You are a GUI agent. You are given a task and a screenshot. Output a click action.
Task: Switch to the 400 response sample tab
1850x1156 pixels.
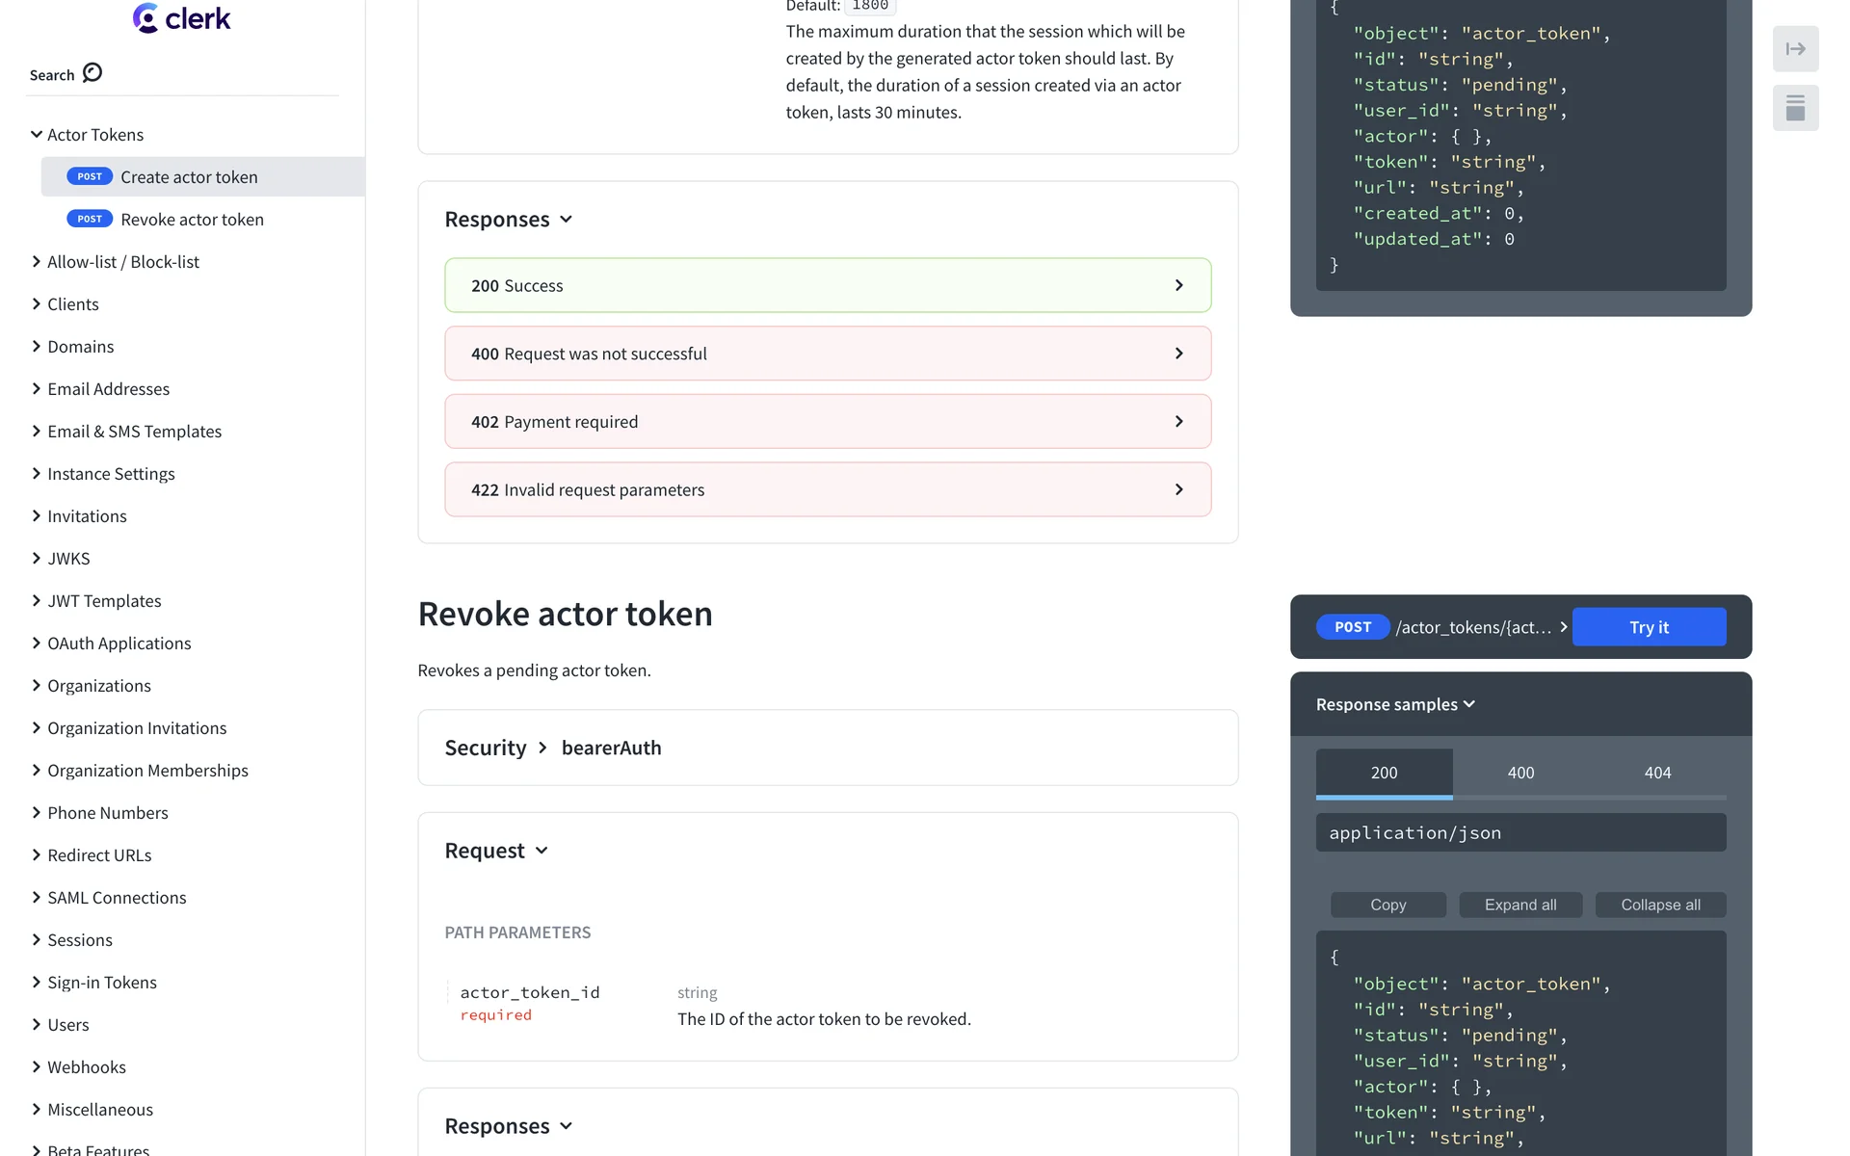(x=1520, y=773)
